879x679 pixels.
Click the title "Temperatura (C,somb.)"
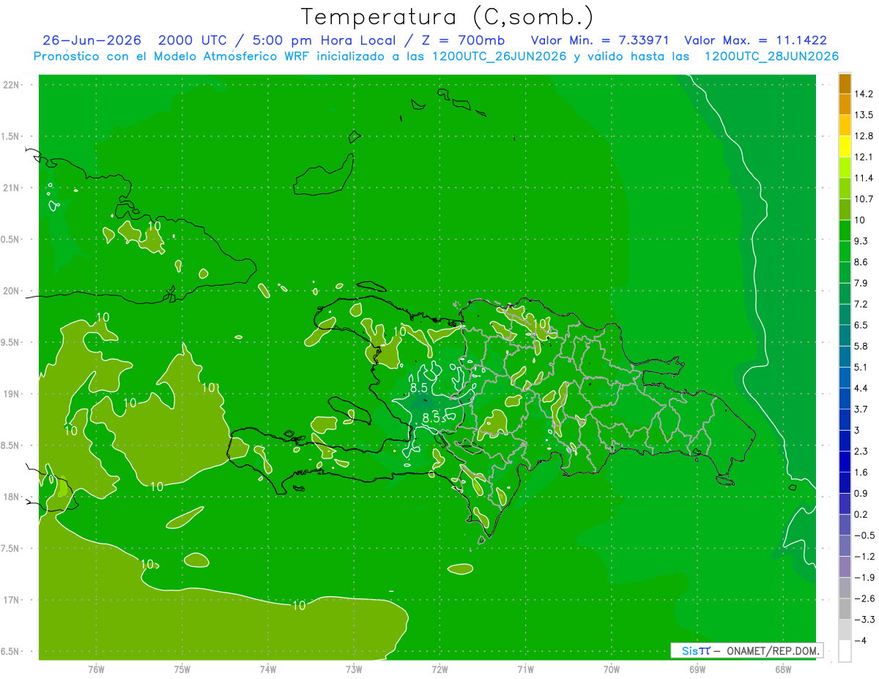click(447, 17)
